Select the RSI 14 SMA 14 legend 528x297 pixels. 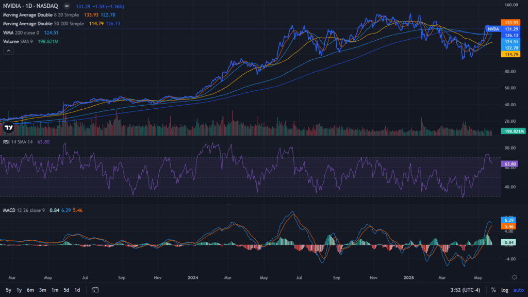(x=18, y=142)
